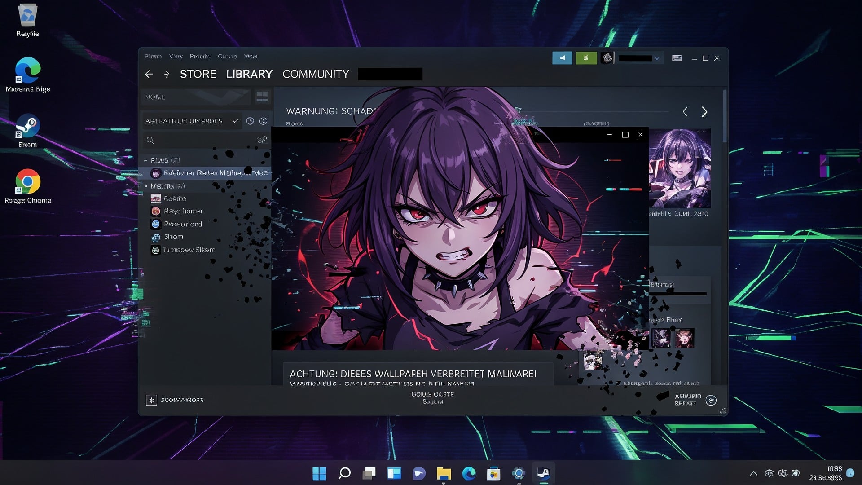Viewport: 862px width, 485px height.
Task: Open the Chat taskbar icon
Action: pos(419,473)
